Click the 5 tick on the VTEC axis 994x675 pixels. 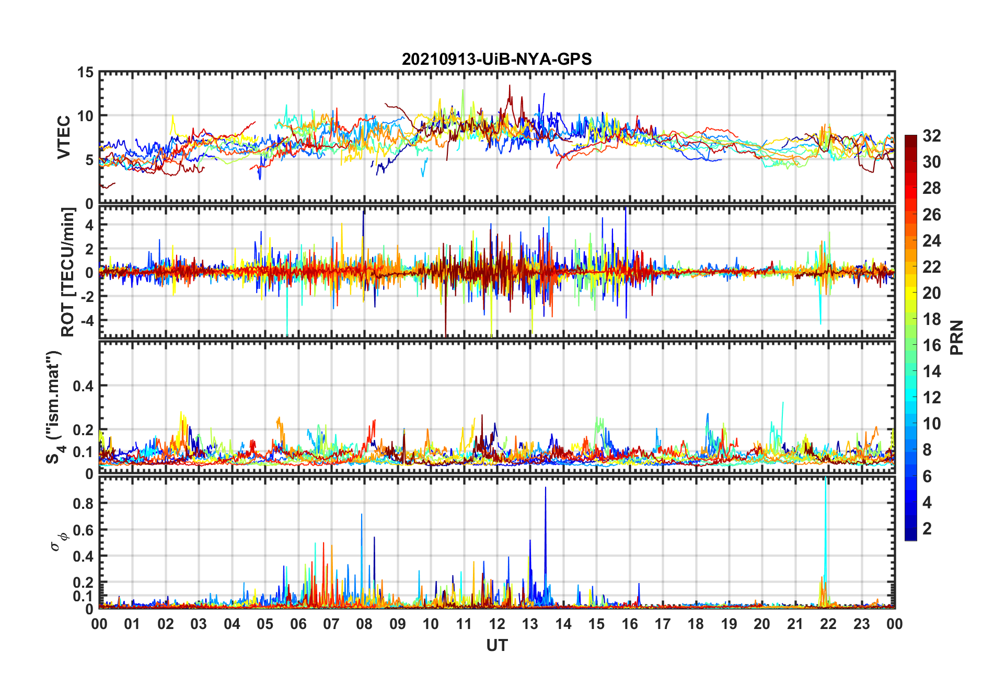coord(89,160)
